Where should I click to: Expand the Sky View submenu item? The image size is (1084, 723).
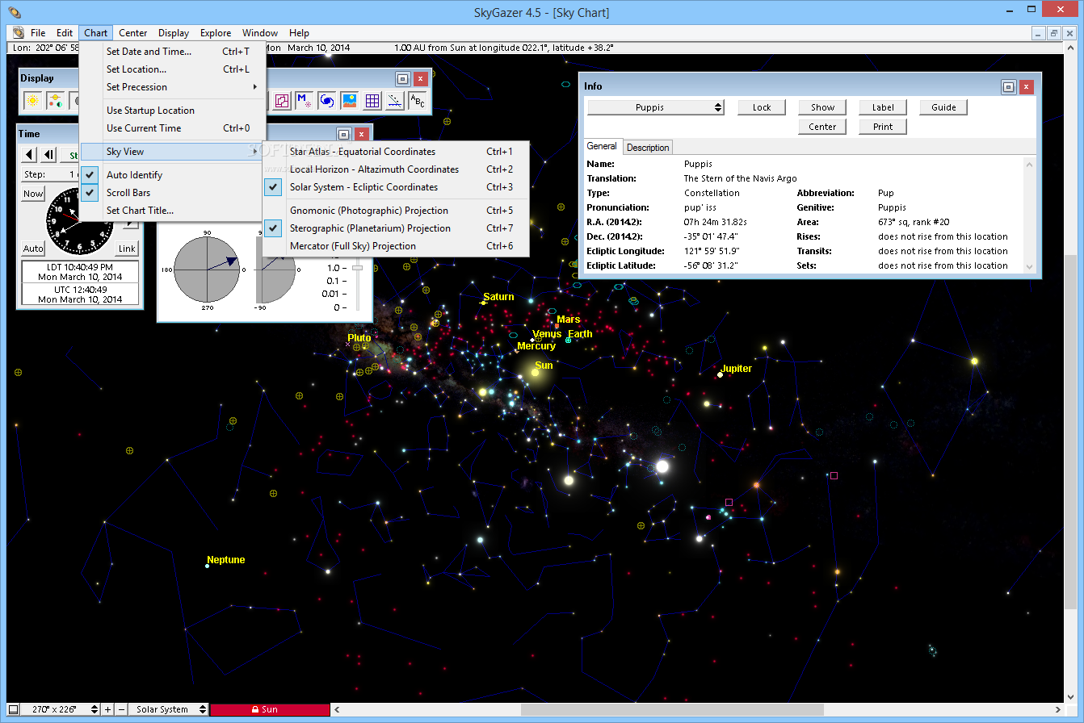click(x=173, y=152)
